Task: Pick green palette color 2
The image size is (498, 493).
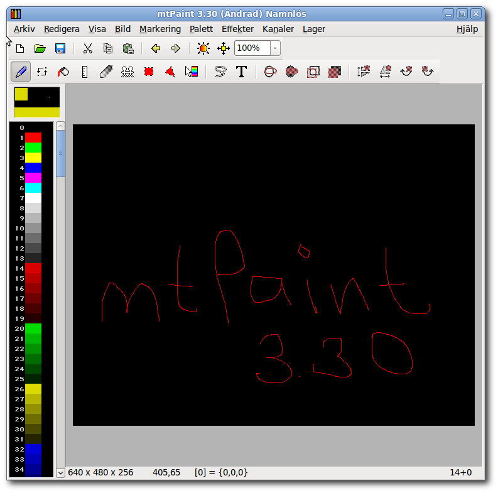Action: coord(33,148)
